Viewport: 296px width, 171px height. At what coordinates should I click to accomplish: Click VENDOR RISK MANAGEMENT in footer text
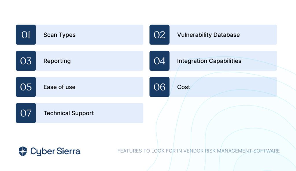point(218,151)
